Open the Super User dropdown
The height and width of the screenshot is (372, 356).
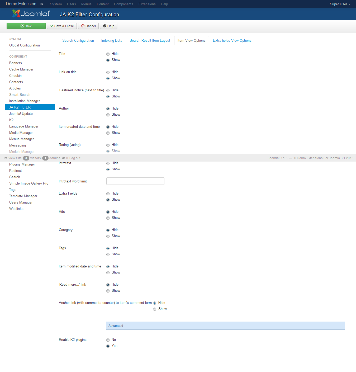click(340, 4)
